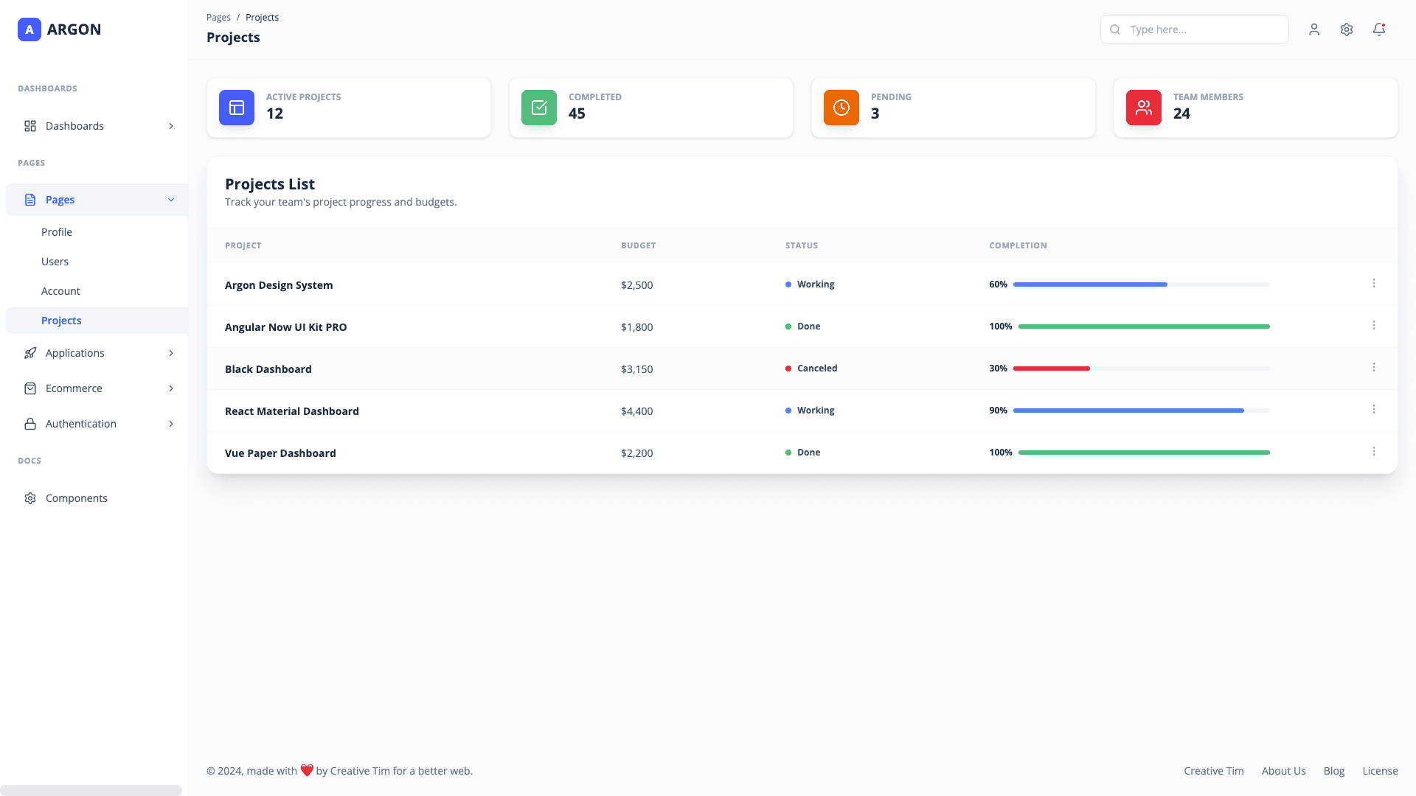Expand the Authentication menu
Image resolution: width=1416 pixels, height=796 pixels.
97,424
